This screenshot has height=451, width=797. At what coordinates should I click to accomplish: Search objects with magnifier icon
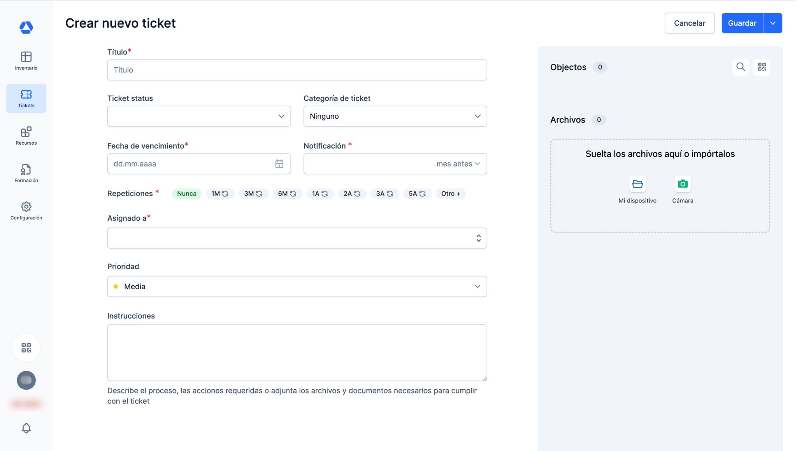[x=741, y=67]
